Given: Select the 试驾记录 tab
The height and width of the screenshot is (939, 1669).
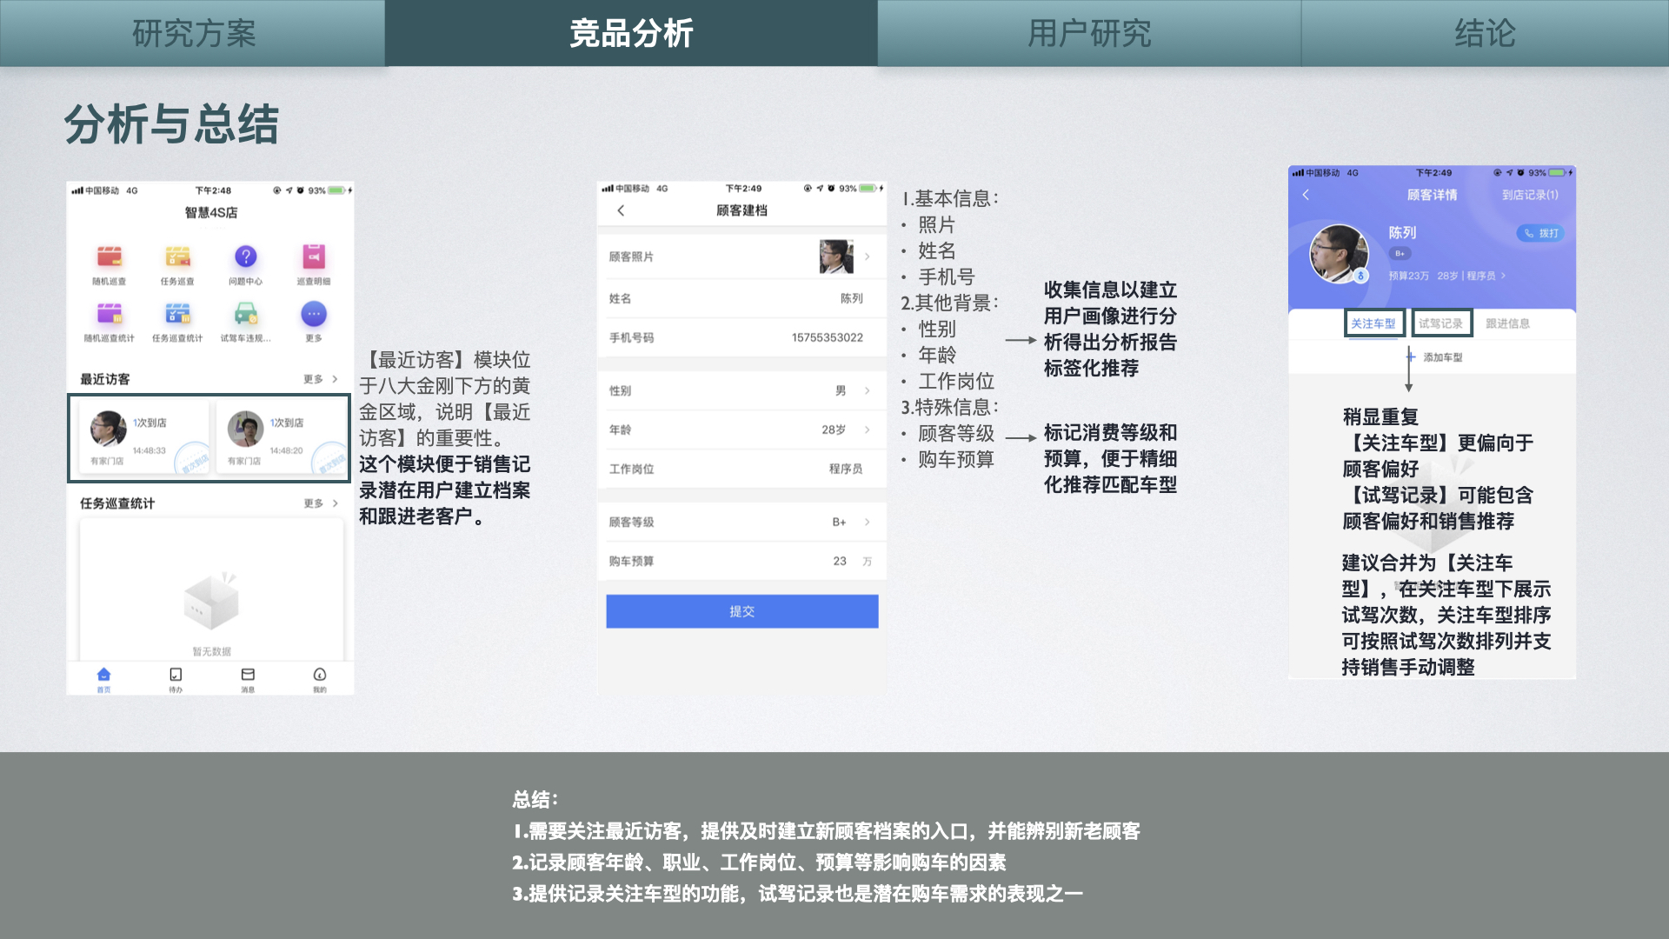Looking at the screenshot, I should click(1440, 323).
